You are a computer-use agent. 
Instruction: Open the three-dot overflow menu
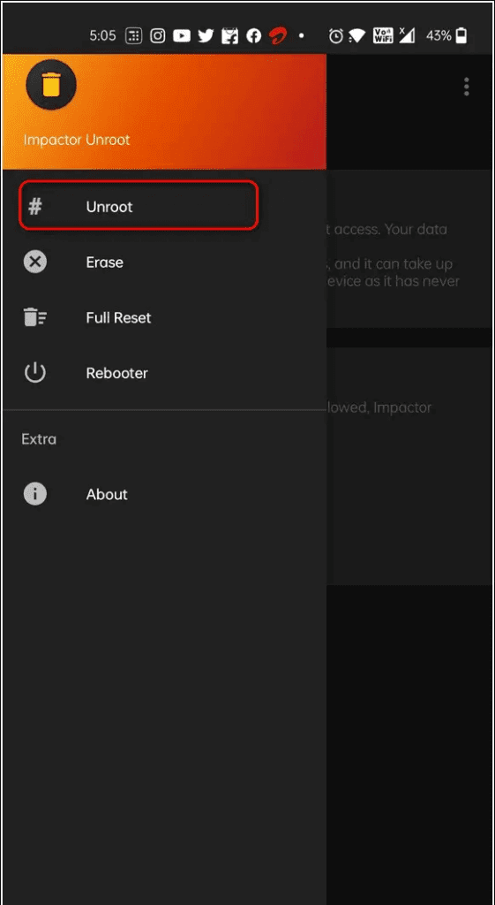click(x=466, y=87)
